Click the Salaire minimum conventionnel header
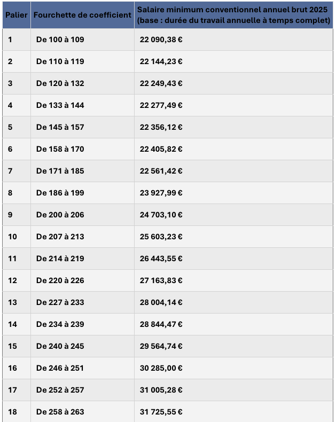Screen dimensions: 336x422 click(233, 15)
